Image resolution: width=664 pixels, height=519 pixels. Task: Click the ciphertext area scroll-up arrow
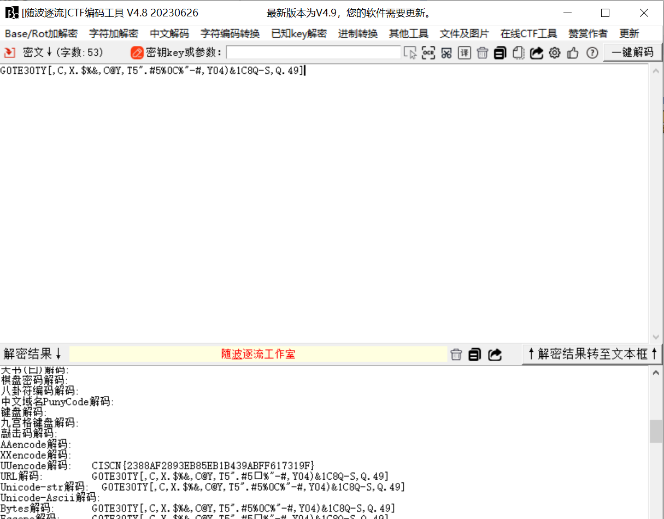point(657,71)
